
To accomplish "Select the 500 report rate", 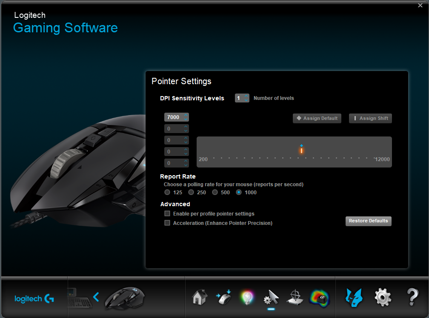I will (215, 192).
